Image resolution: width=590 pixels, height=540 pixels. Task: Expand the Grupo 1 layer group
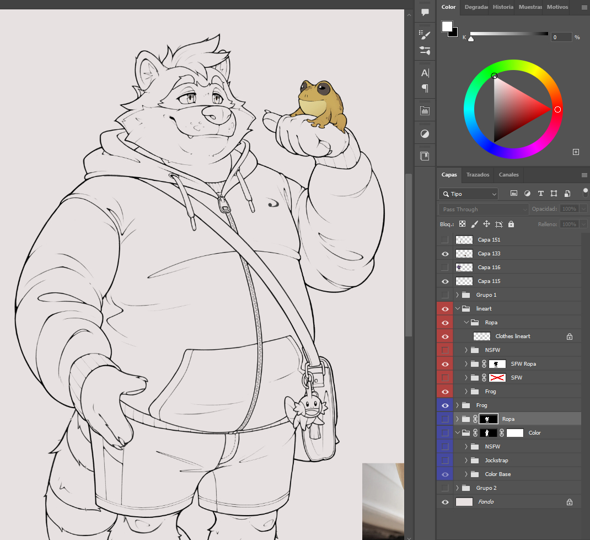click(x=457, y=295)
